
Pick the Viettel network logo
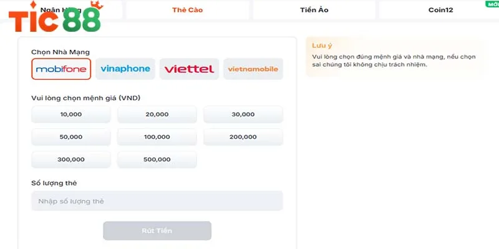click(189, 69)
